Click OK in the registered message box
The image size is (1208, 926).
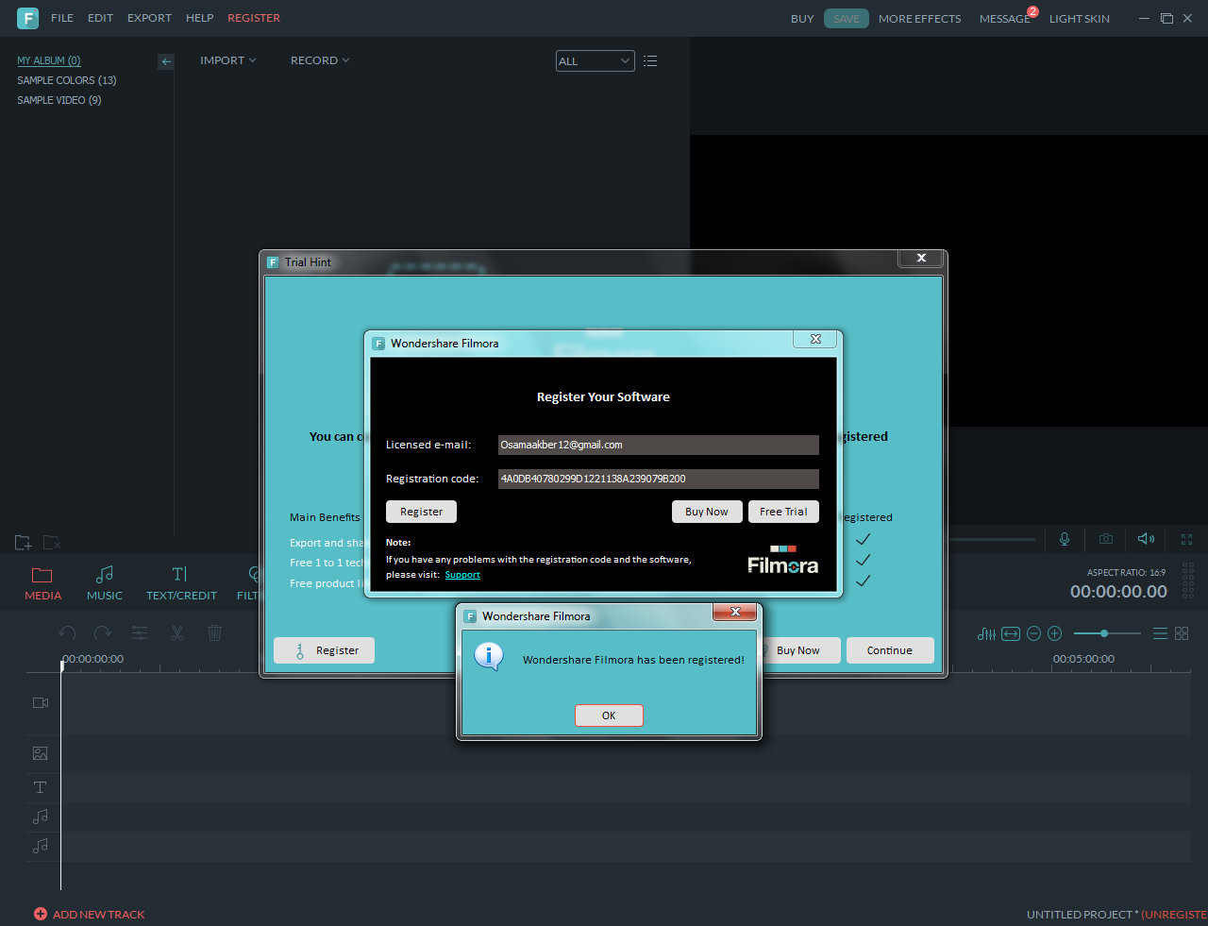click(x=609, y=716)
